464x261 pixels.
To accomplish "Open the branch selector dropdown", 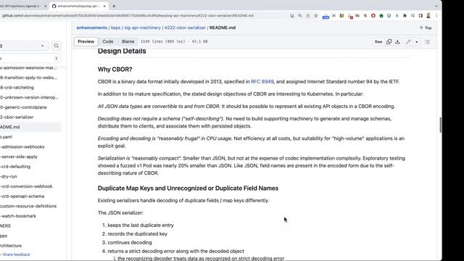I will click(23, 46).
